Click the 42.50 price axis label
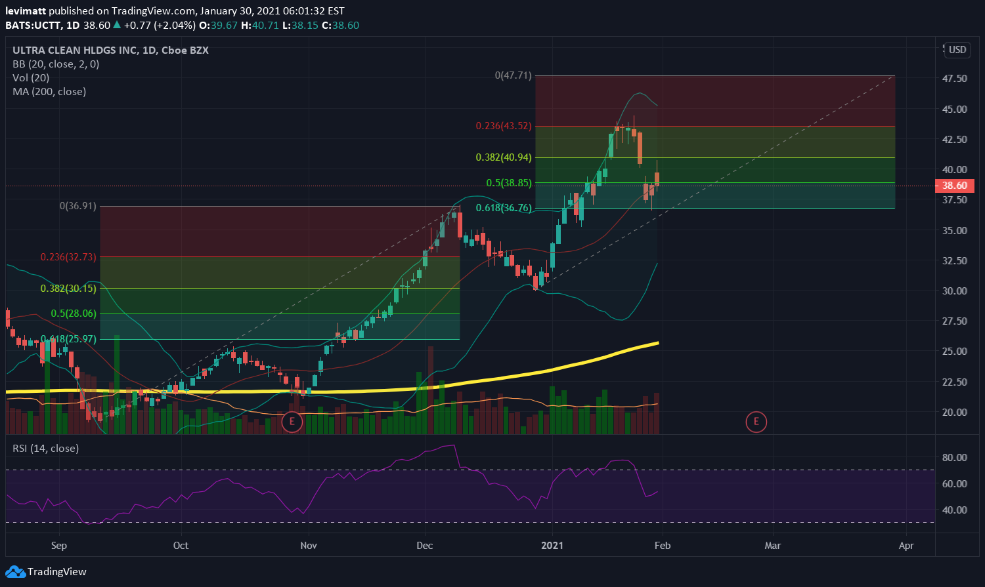This screenshot has width=985, height=587. (x=954, y=139)
